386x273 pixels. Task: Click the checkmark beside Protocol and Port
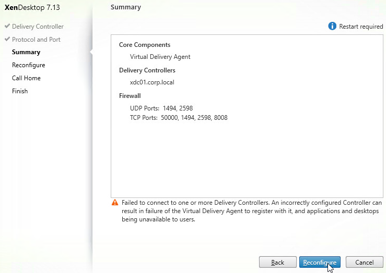[x=7, y=39]
